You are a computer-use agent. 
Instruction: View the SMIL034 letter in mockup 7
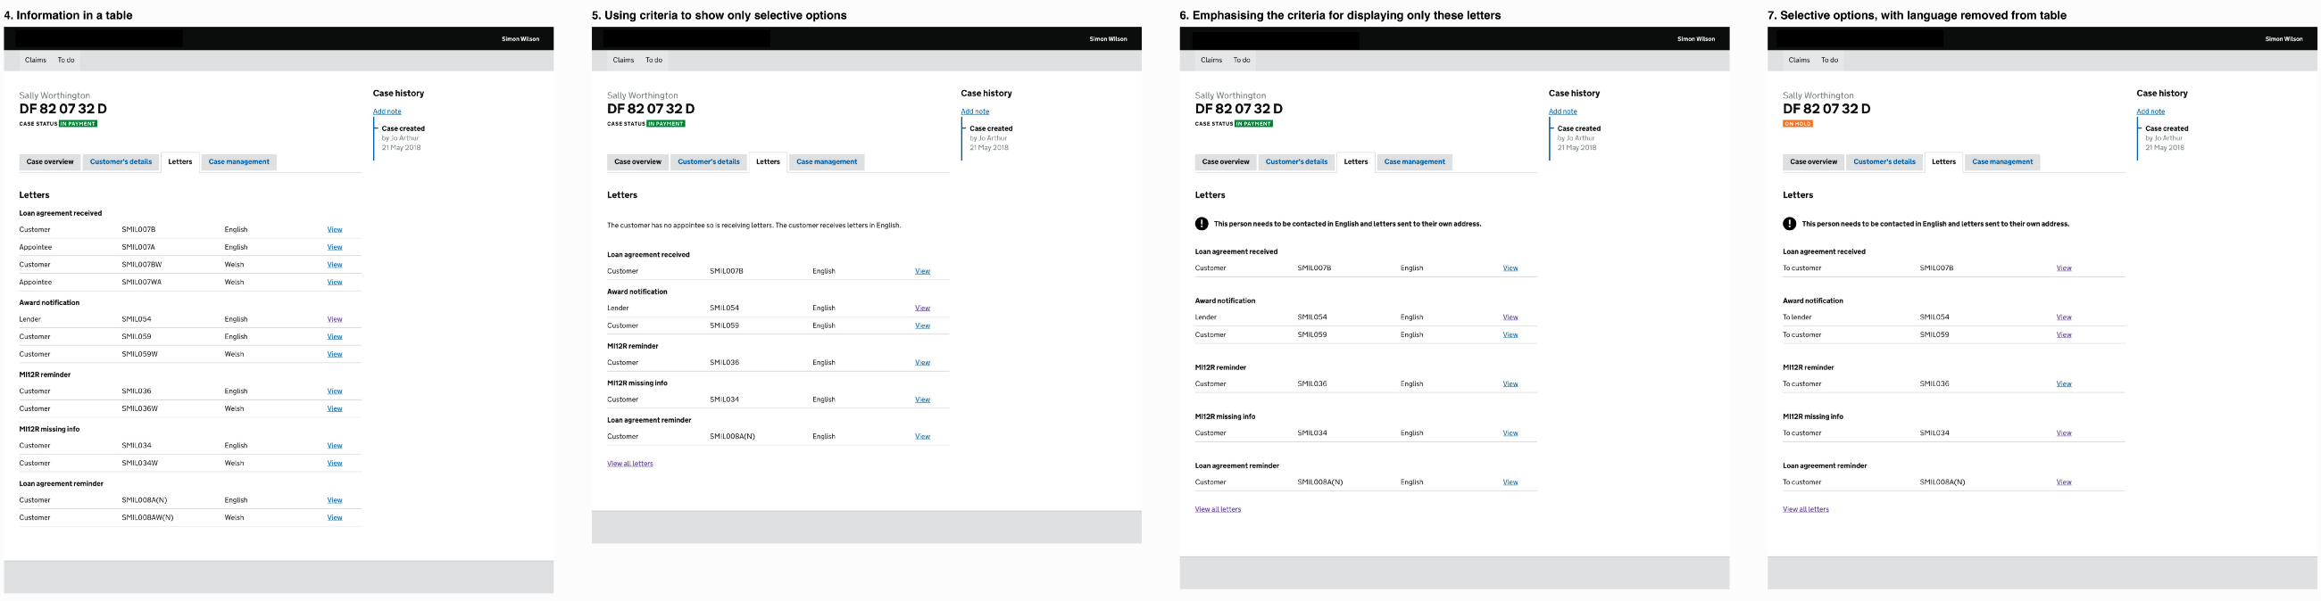click(2064, 433)
